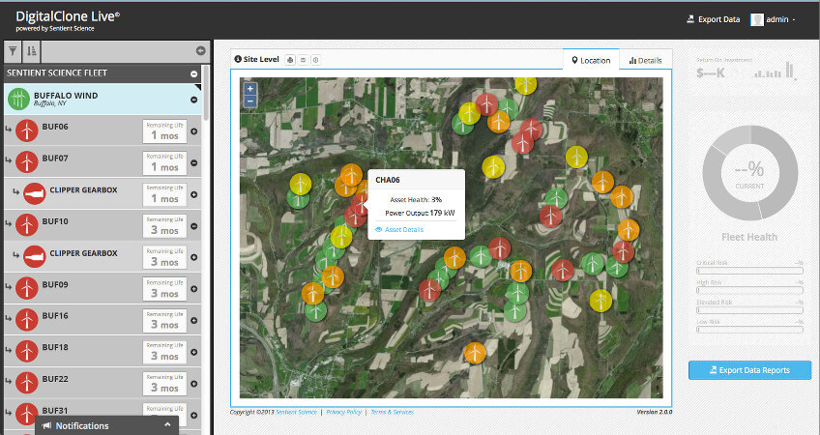Collapse the left sidebar with the arrow icon
This screenshot has height=435, width=820.
[200, 51]
